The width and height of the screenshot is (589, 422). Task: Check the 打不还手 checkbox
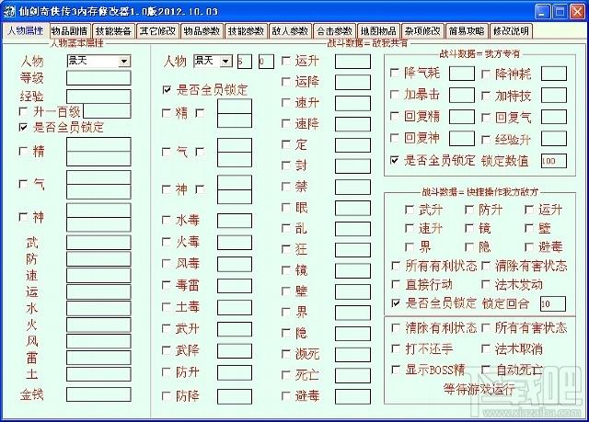coord(395,348)
